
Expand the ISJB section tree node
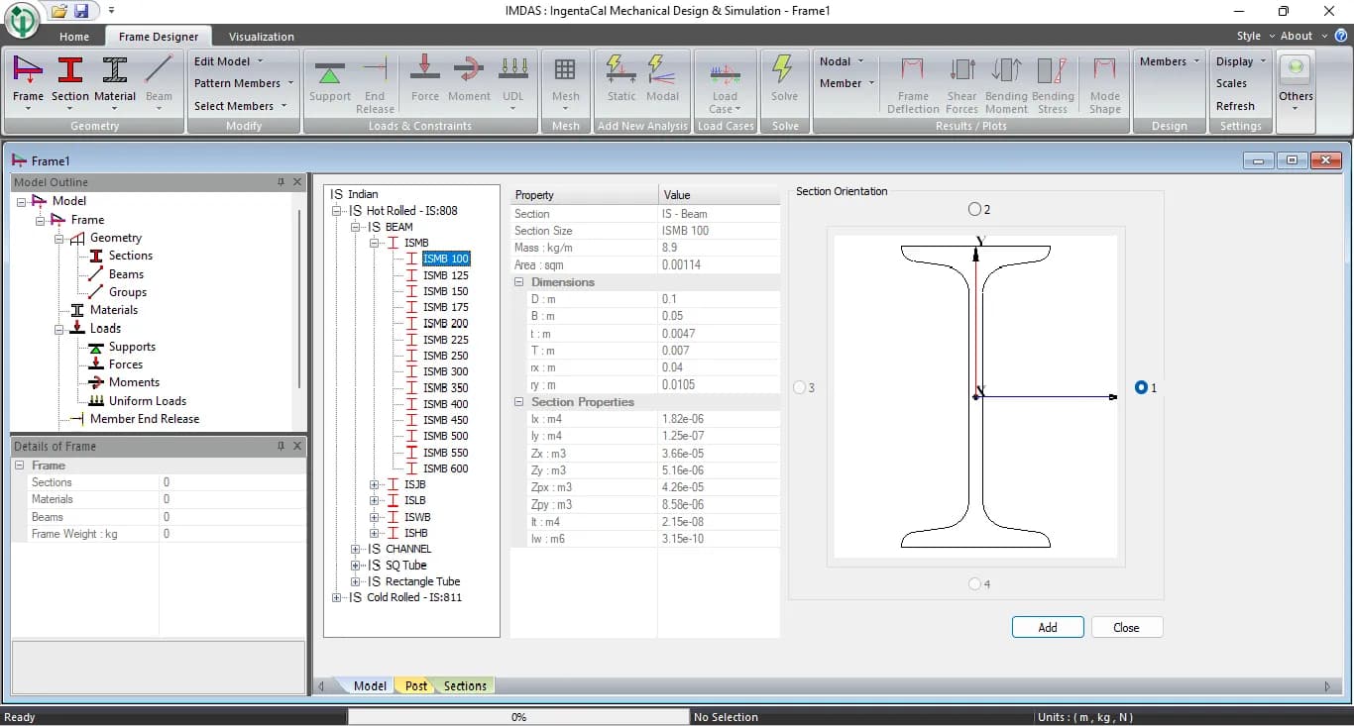(x=374, y=484)
